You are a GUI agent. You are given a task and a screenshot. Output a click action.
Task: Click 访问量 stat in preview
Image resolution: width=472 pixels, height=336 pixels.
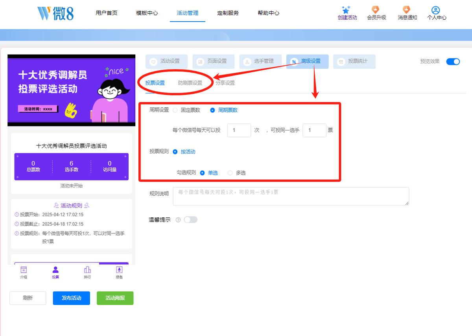(x=110, y=166)
